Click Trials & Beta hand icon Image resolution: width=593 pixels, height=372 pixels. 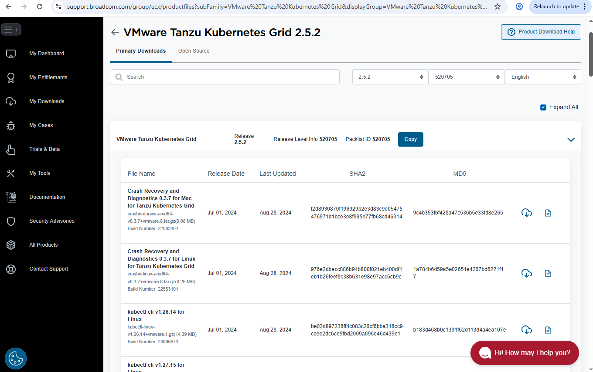click(x=11, y=149)
